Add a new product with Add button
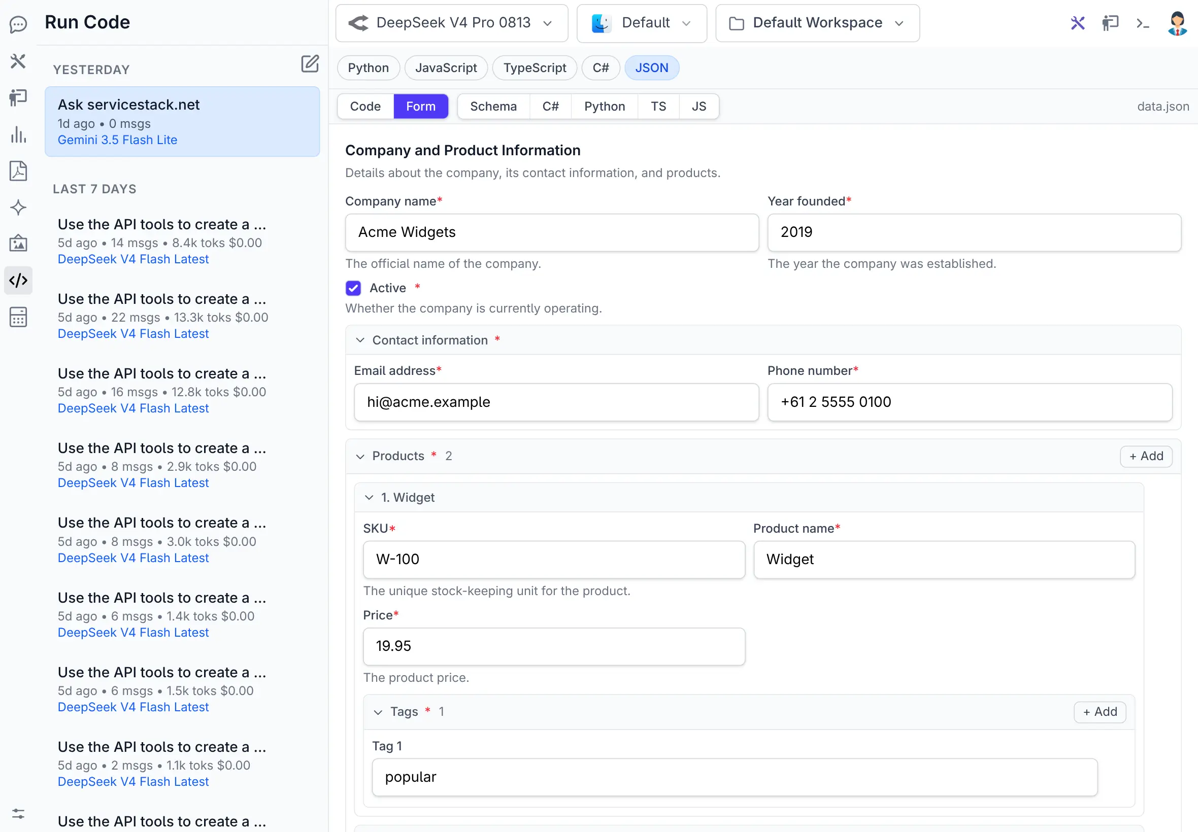Screen dimensions: 1198x832 (x=1146, y=456)
